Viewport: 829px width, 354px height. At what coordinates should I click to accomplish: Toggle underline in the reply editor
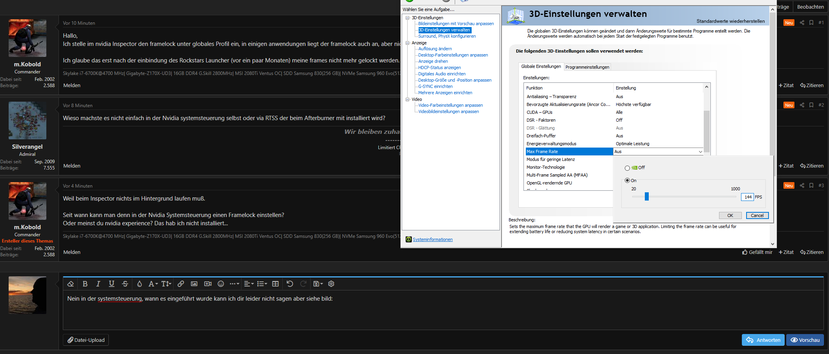coord(112,284)
